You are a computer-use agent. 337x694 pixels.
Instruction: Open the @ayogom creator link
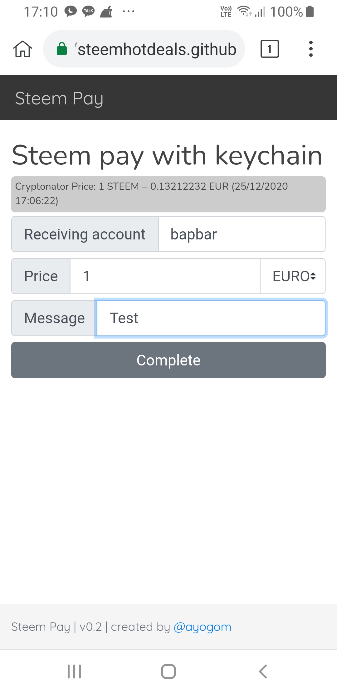pos(202,627)
